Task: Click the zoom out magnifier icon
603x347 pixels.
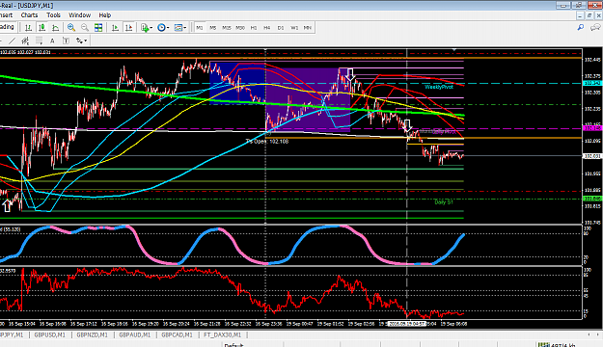Action: 85,28
